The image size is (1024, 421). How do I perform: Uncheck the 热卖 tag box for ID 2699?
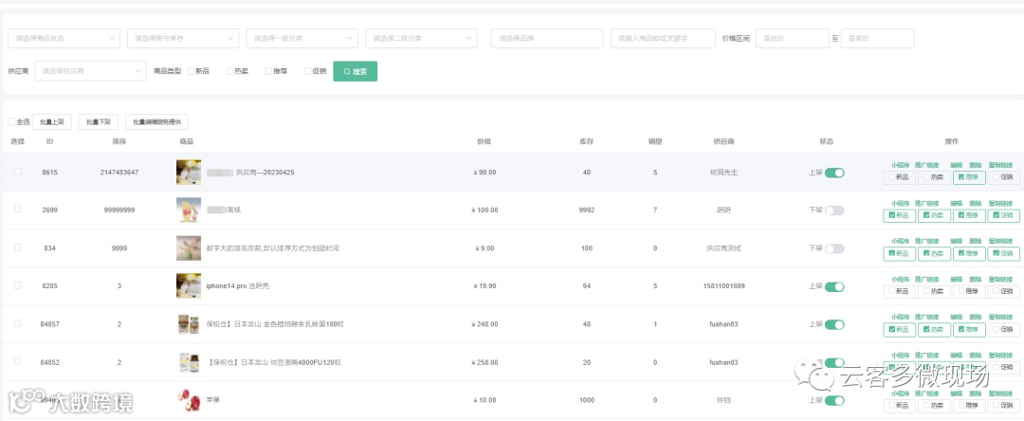pos(934,215)
